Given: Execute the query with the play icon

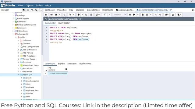Looking at the screenshot, I should click(134, 15).
